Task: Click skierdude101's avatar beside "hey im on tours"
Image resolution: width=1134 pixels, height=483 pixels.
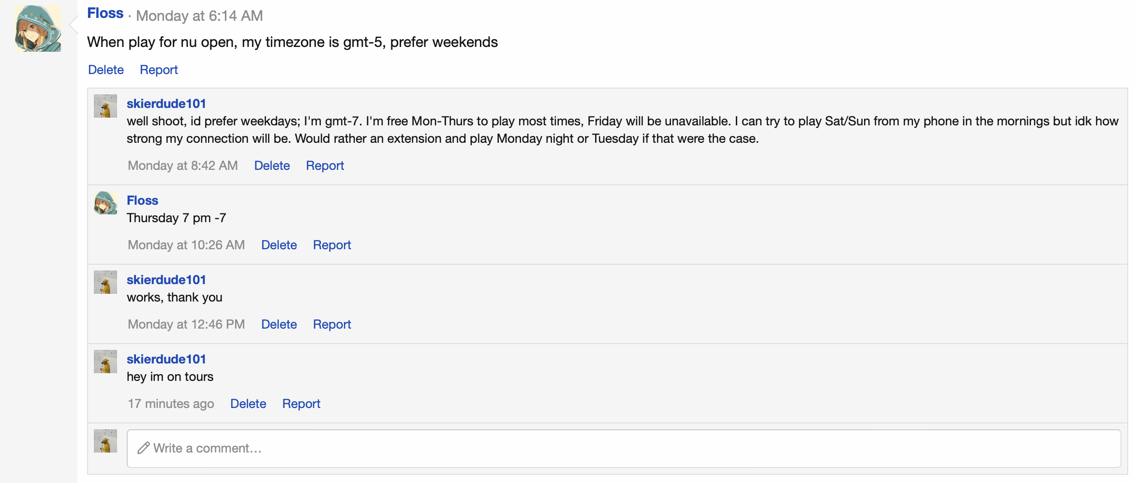Action: (x=105, y=362)
